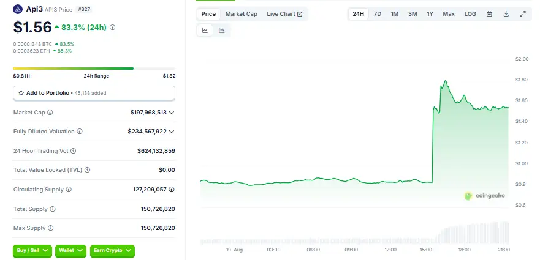Click the $0.00 TVL value
Image resolution: width=540 pixels, height=260 pixels.
pyautogui.click(x=167, y=170)
